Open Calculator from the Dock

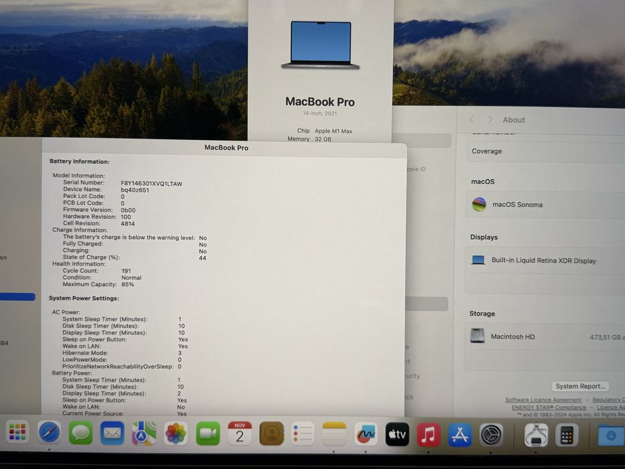(567, 435)
